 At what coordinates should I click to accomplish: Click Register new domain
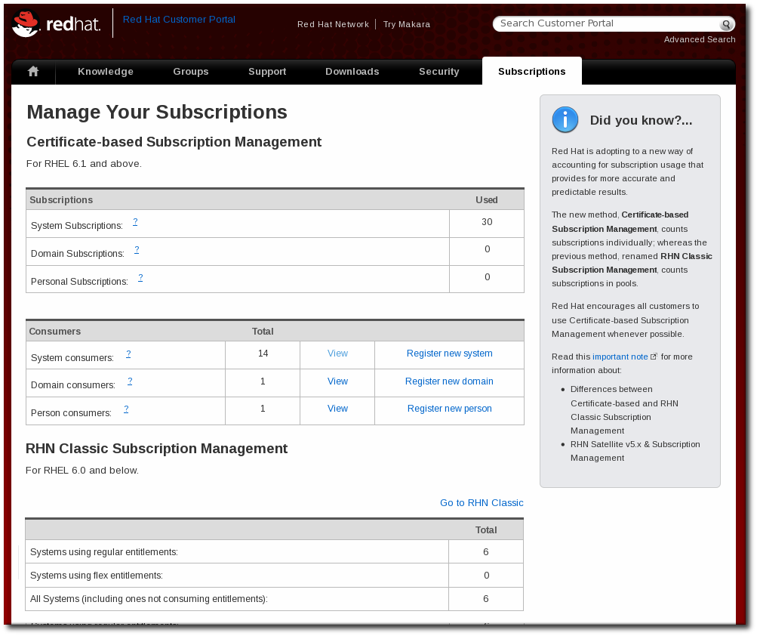tap(449, 381)
